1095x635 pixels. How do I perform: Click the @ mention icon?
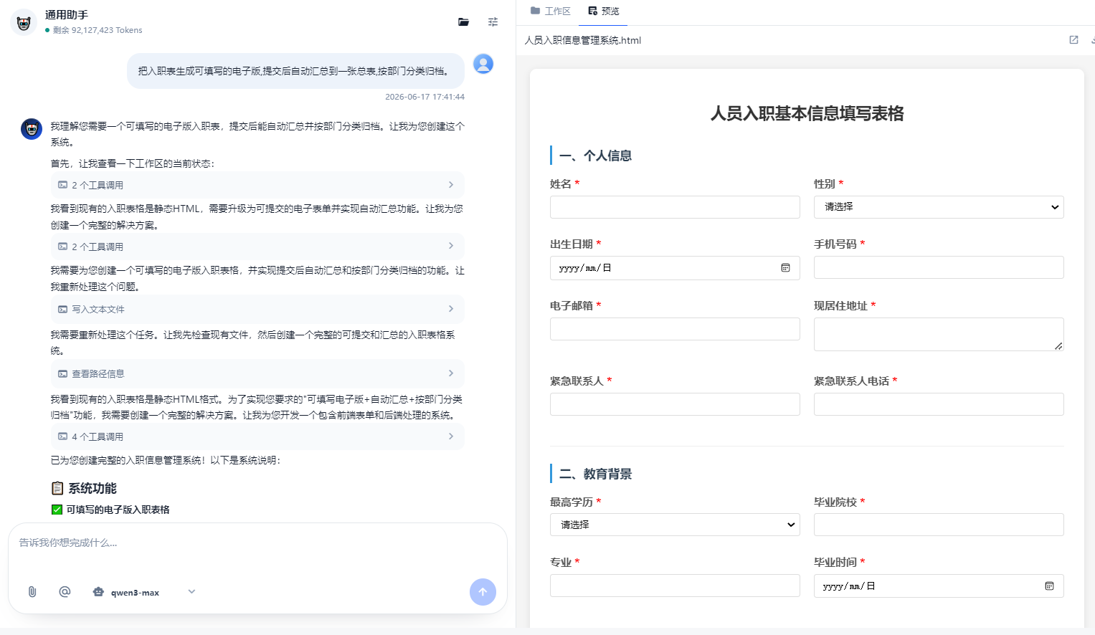65,591
